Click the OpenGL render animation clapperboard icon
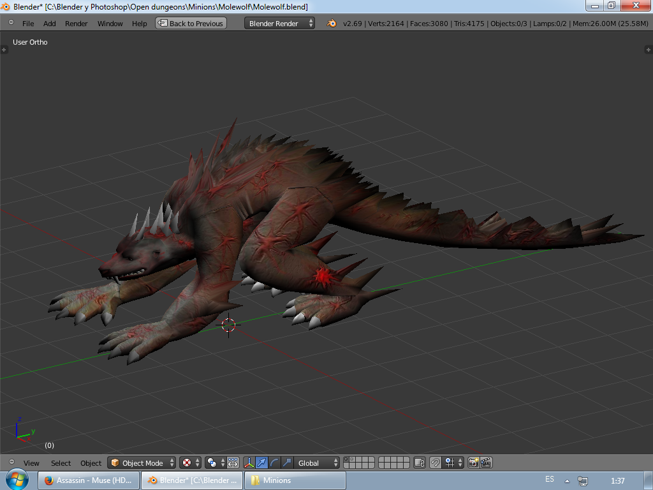The image size is (653, 490). [486, 463]
